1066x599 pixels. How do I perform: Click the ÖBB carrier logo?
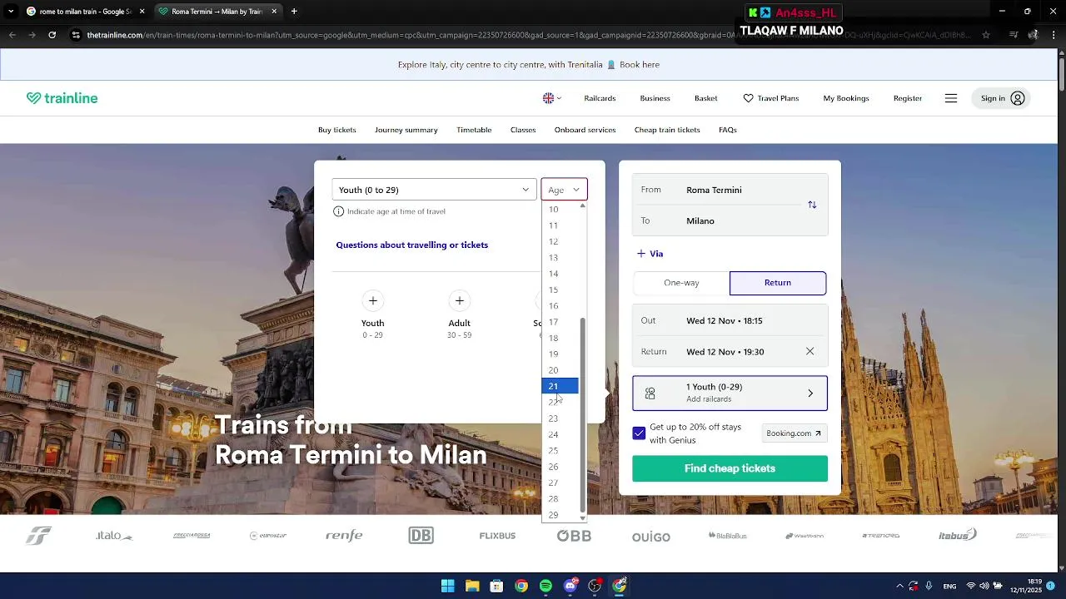pyautogui.click(x=574, y=536)
